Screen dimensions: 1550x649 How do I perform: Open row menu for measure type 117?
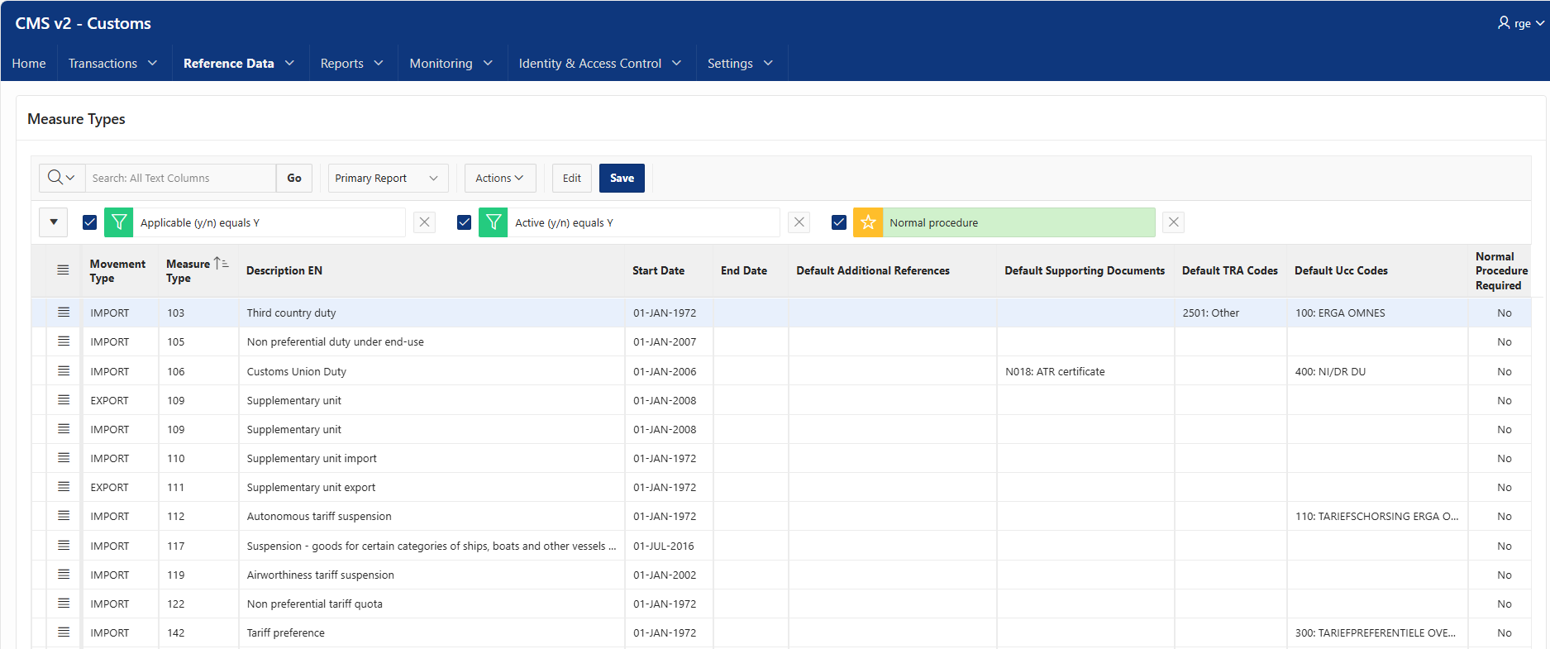(64, 546)
